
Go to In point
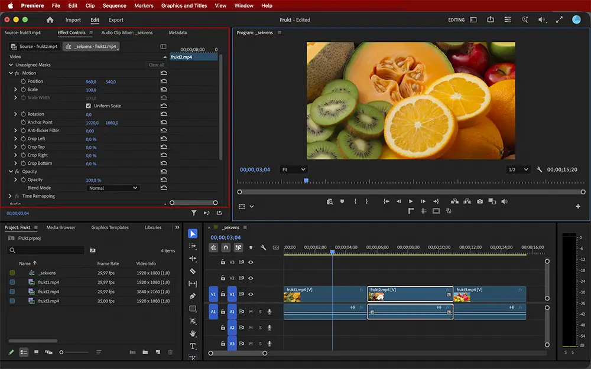coord(387,201)
